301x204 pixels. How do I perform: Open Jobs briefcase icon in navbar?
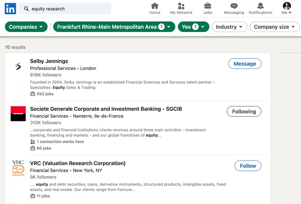[x=207, y=6]
